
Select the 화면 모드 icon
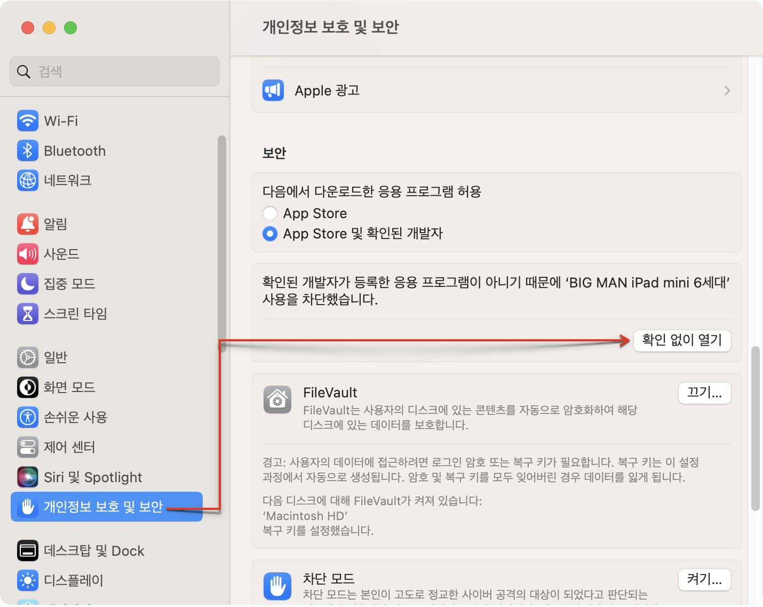tap(28, 387)
